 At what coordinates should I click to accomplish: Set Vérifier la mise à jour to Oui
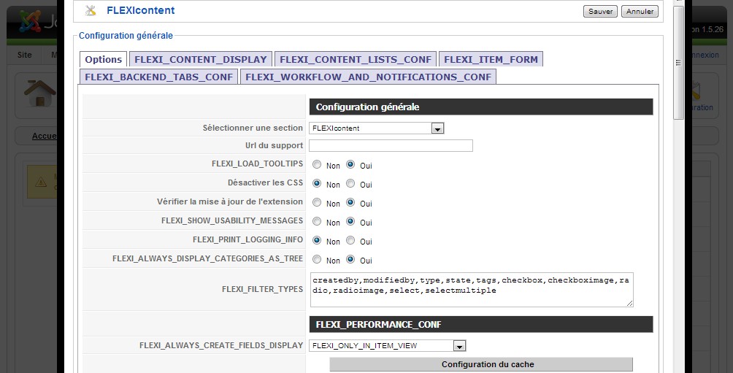pos(350,202)
